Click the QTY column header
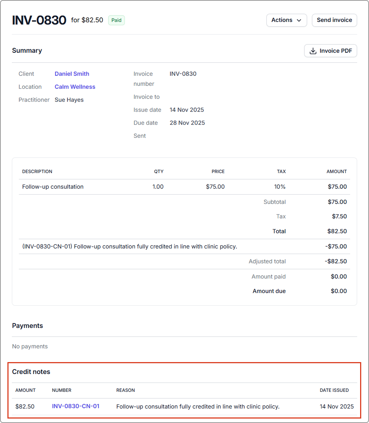 pyautogui.click(x=159, y=172)
